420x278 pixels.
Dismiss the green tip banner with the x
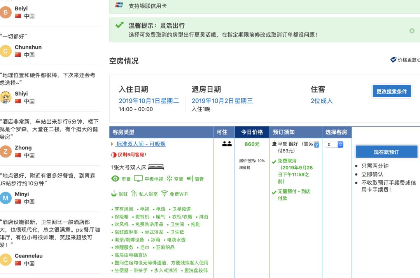(411, 31)
